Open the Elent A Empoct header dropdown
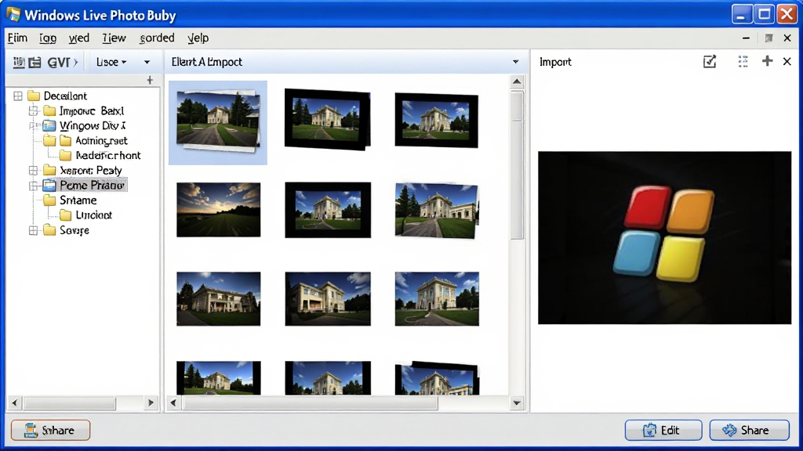Screen dimensions: 803x451 pyautogui.click(x=516, y=62)
